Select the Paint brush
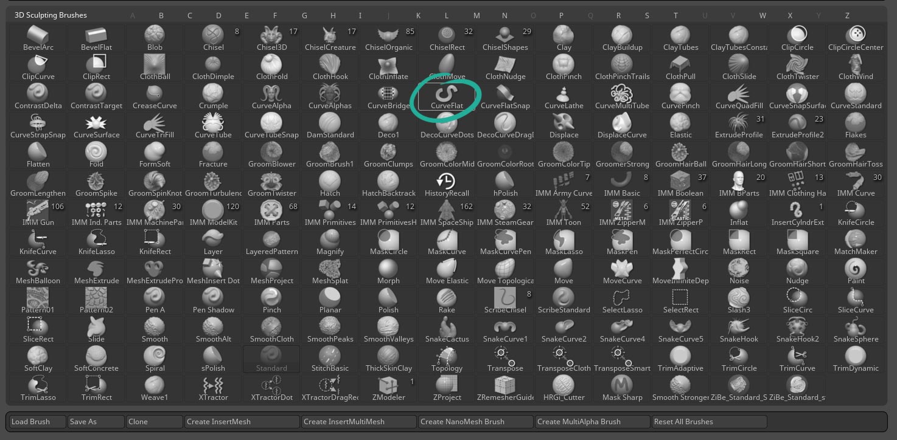This screenshot has width=897, height=440. 856,272
